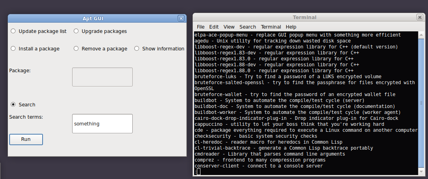Open the Terminal File menu
This screenshot has width=428, height=179.
click(200, 27)
